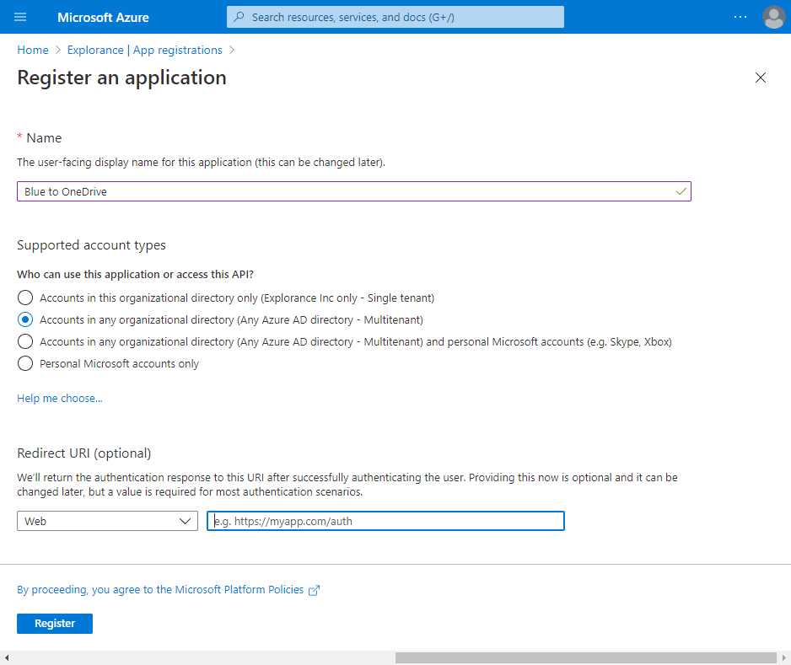Click the user account avatar
Screen dimensions: 791x665
pyautogui.click(x=772, y=17)
